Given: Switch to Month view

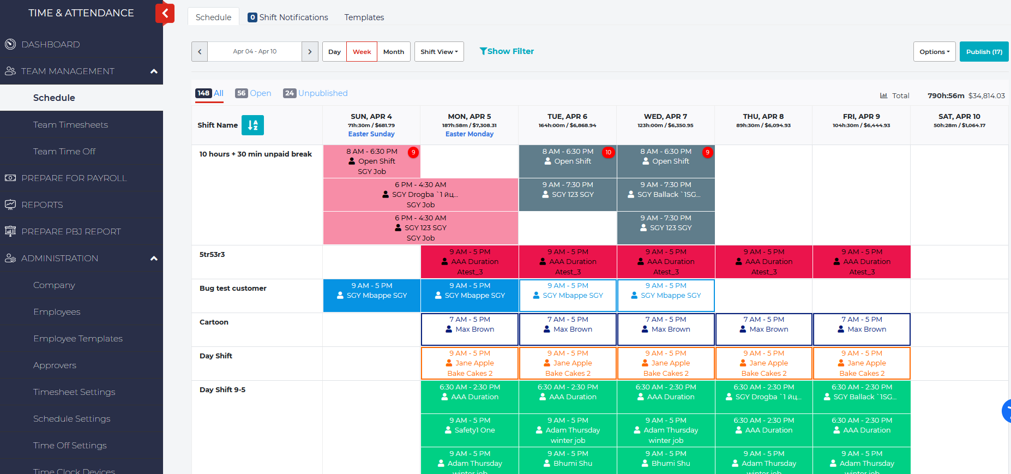Looking at the screenshot, I should pyautogui.click(x=393, y=52).
